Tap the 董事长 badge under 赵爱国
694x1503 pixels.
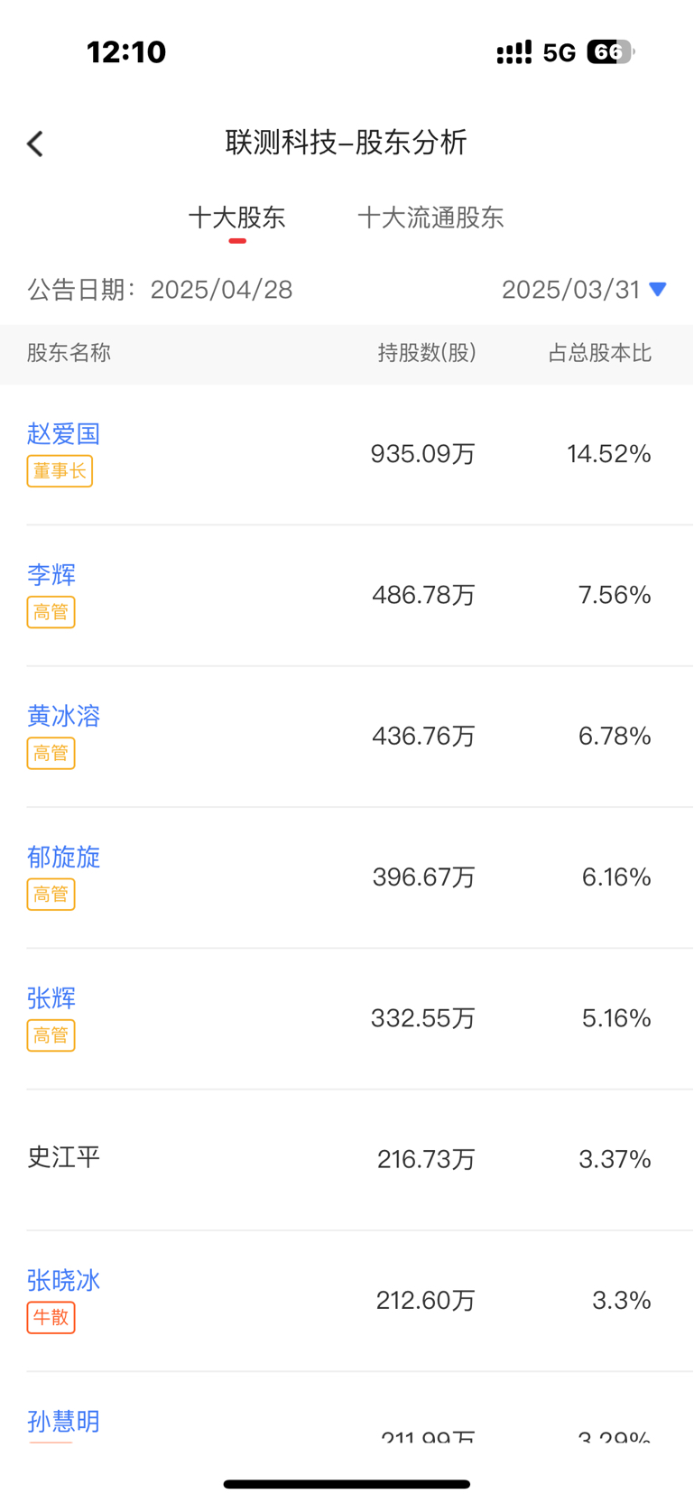click(60, 471)
